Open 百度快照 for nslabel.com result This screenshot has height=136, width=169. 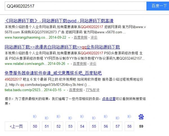pyautogui.click(x=80, y=64)
